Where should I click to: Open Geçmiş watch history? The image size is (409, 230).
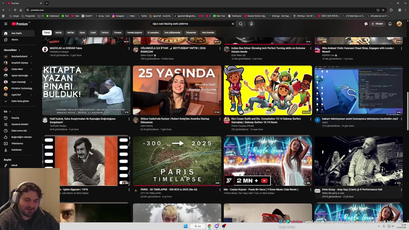pyautogui.click(x=19, y=118)
